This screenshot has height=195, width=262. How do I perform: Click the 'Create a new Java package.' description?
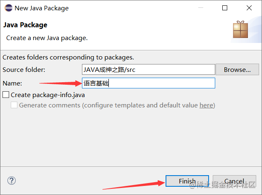(47, 38)
